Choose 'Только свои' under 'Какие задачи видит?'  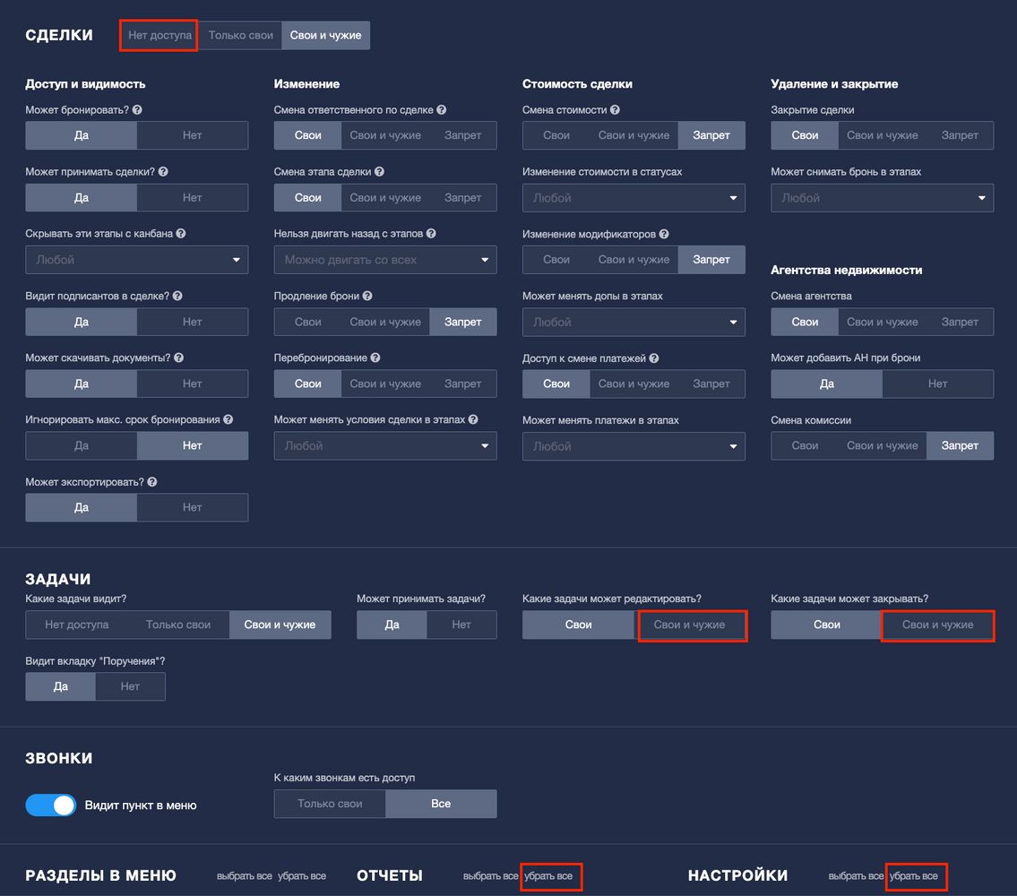[178, 625]
